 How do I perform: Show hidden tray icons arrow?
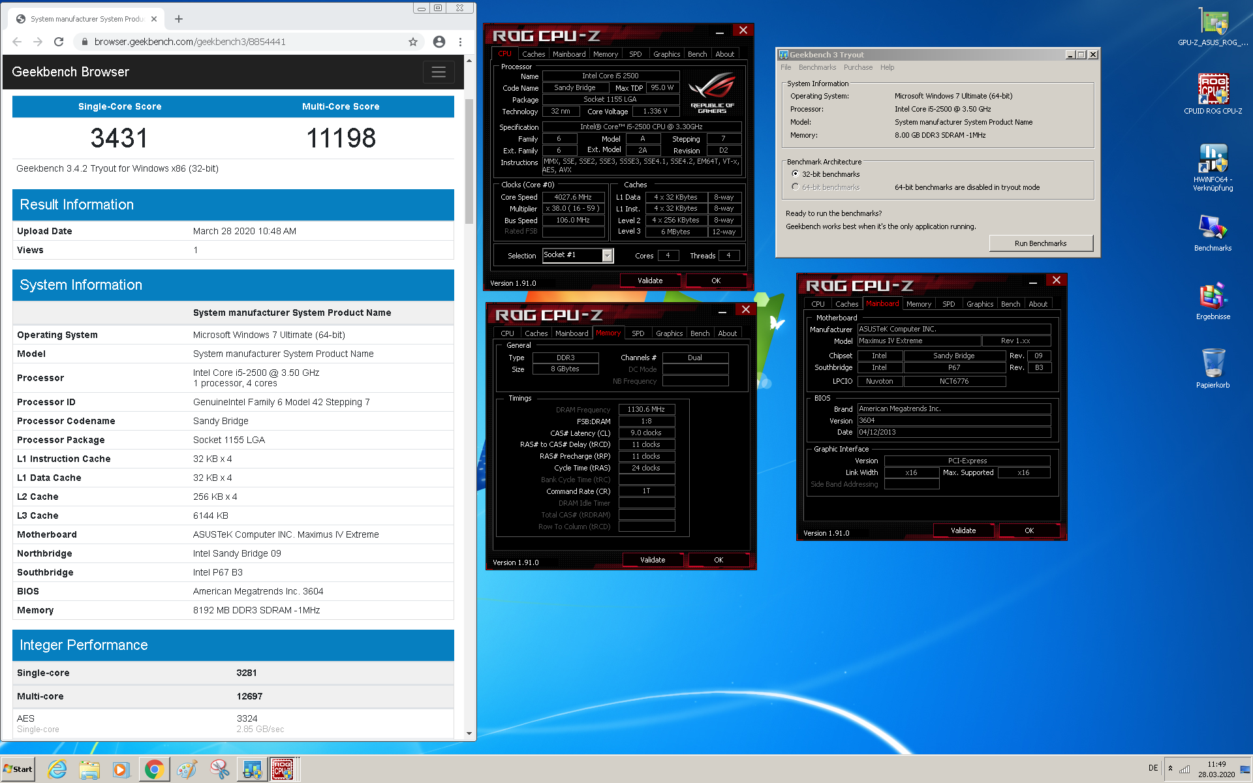tap(1170, 768)
